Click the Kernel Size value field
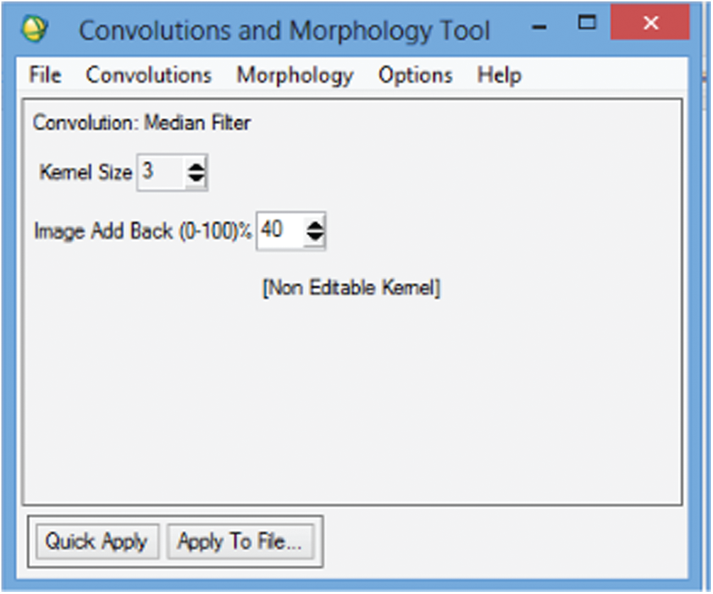Image resolution: width=713 pixels, height=594 pixels. (x=160, y=172)
